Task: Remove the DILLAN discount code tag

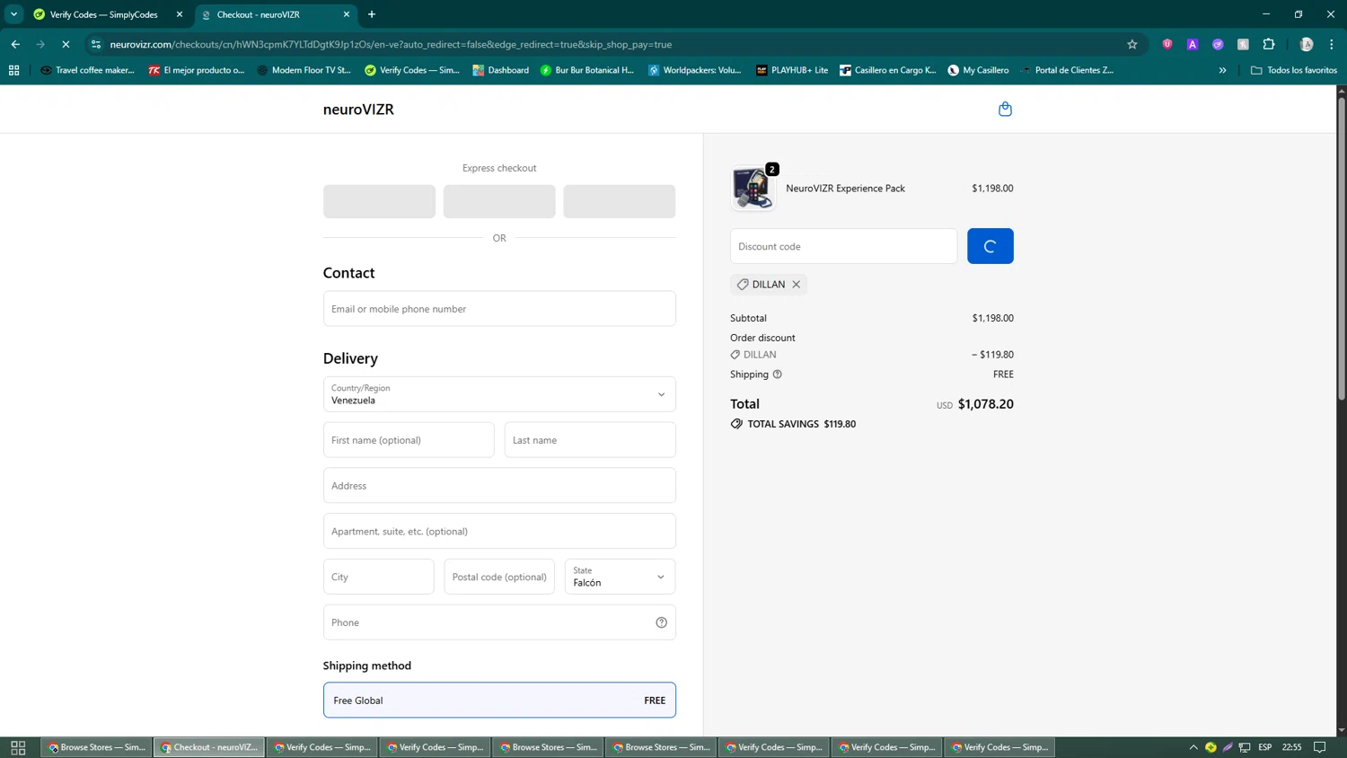Action: pos(797,285)
